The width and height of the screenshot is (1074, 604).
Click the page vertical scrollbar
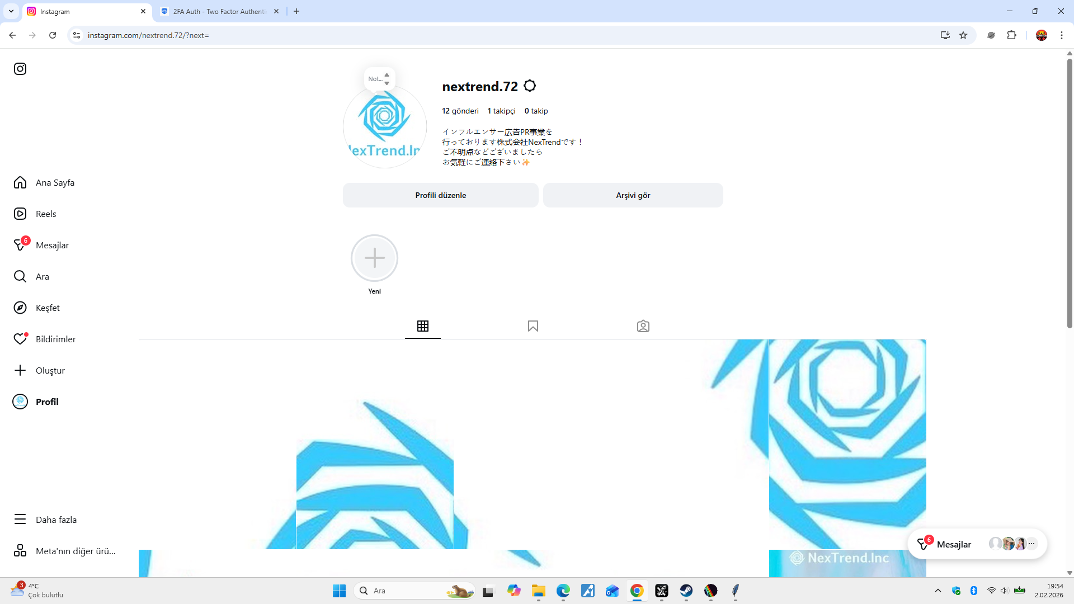(1070, 193)
